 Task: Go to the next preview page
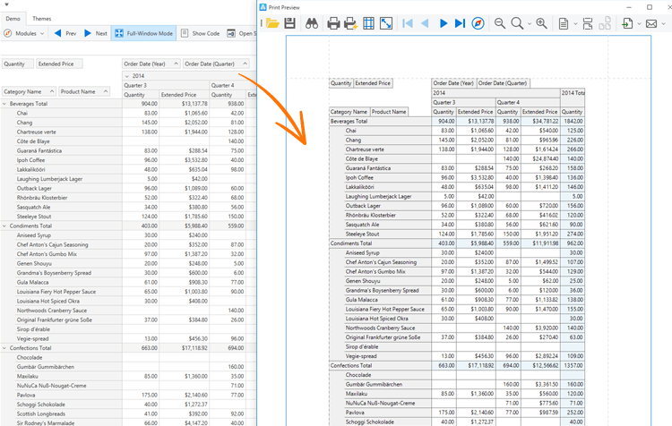pyautogui.click(x=443, y=23)
